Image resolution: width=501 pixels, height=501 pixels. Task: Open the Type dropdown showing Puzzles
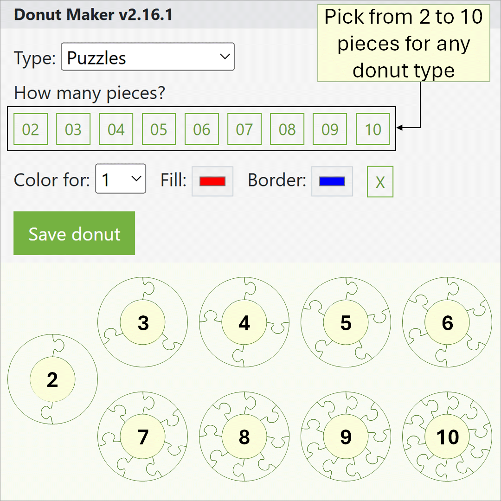pyautogui.click(x=148, y=57)
